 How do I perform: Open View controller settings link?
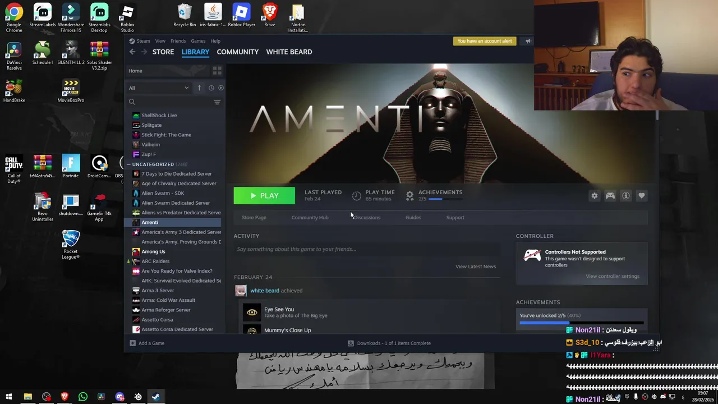(x=613, y=276)
